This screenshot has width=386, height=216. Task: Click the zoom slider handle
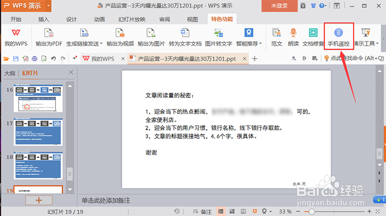click(x=311, y=211)
